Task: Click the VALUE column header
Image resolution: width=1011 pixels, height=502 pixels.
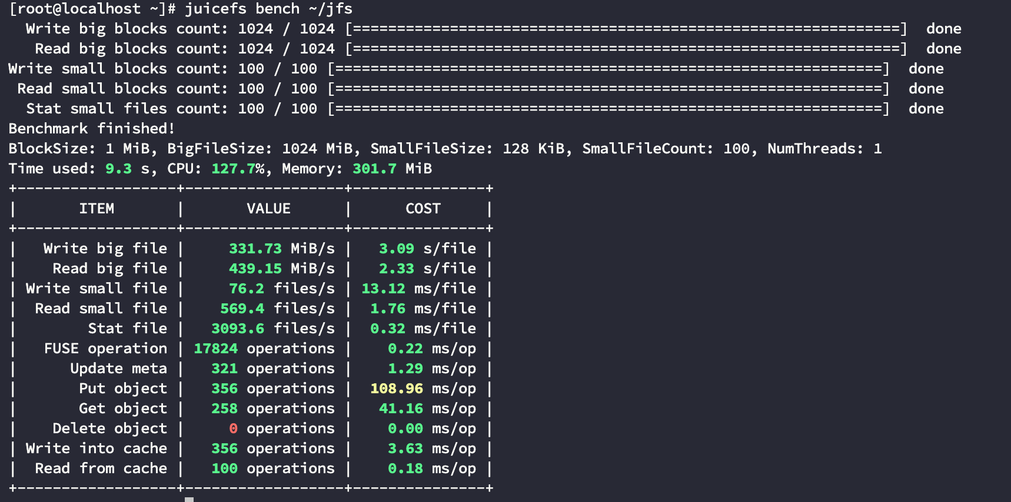Action: tap(268, 209)
